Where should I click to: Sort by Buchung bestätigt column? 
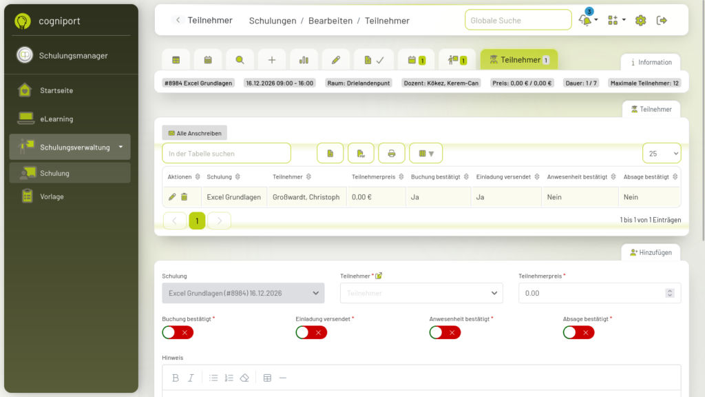click(x=440, y=177)
